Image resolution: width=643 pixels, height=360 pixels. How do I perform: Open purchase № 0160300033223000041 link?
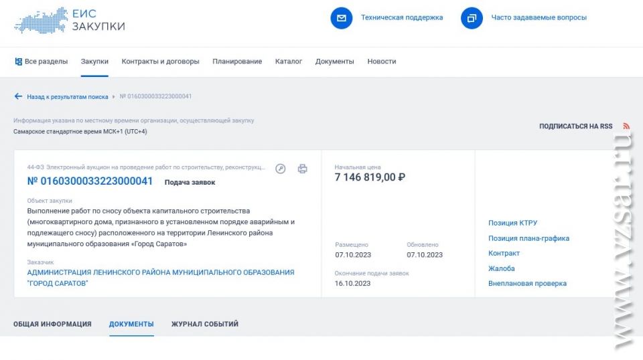90,181
